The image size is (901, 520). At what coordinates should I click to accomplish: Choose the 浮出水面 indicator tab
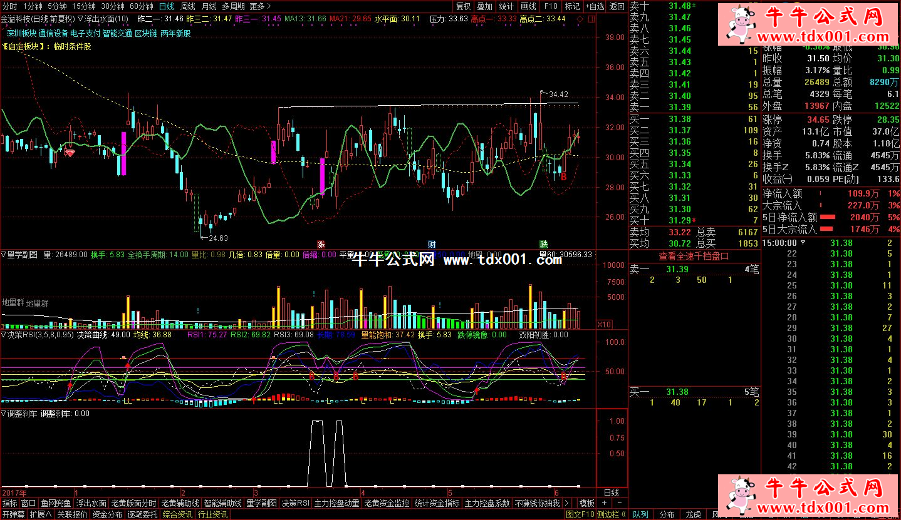click(x=91, y=503)
